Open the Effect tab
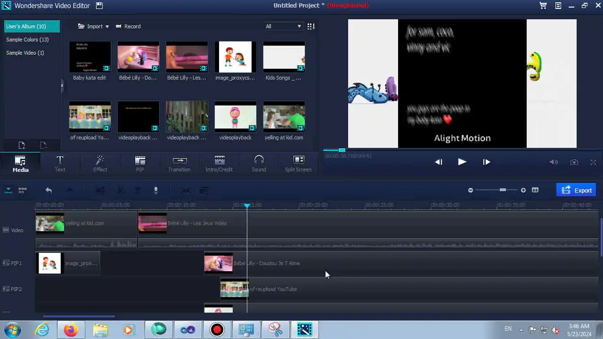 100,163
